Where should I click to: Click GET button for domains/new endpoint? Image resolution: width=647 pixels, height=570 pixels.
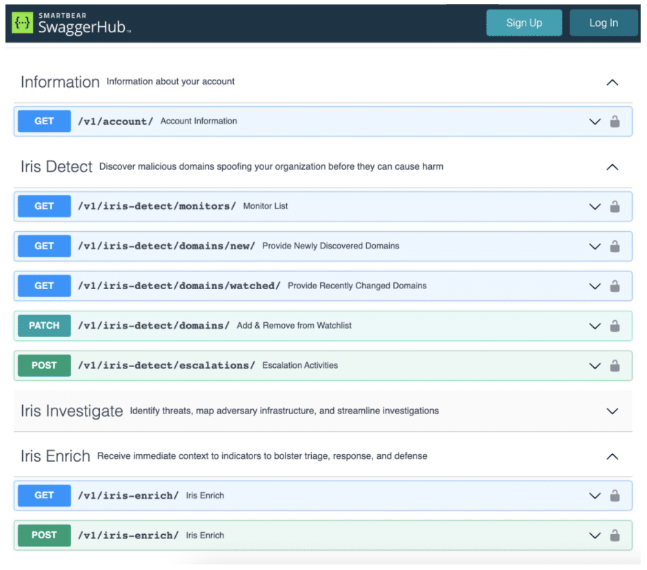tap(44, 246)
